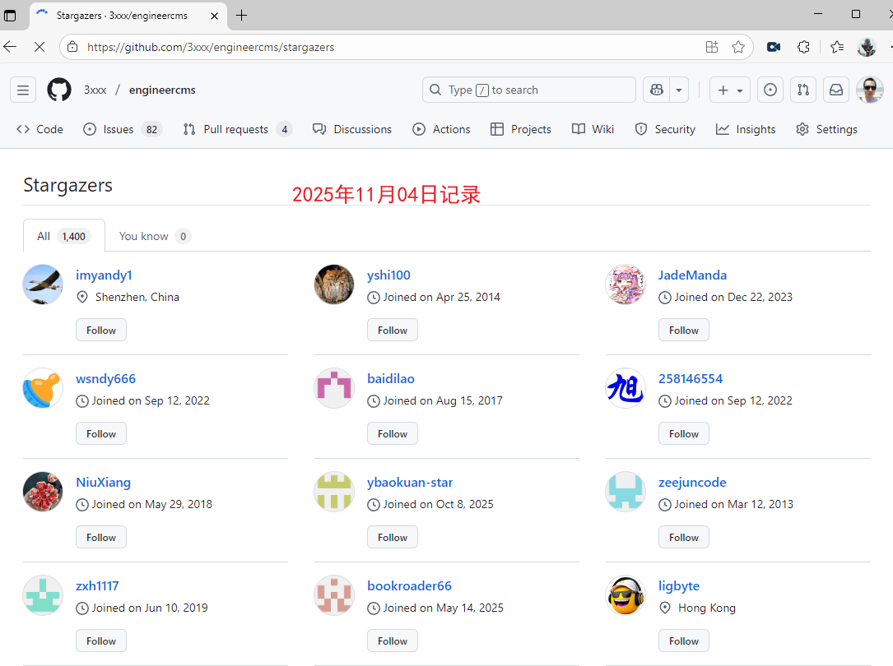Expand the Copilot dropdown arrow
This screenshot has height=666, width=893.
pyautogui.click(x=679, y=90)
